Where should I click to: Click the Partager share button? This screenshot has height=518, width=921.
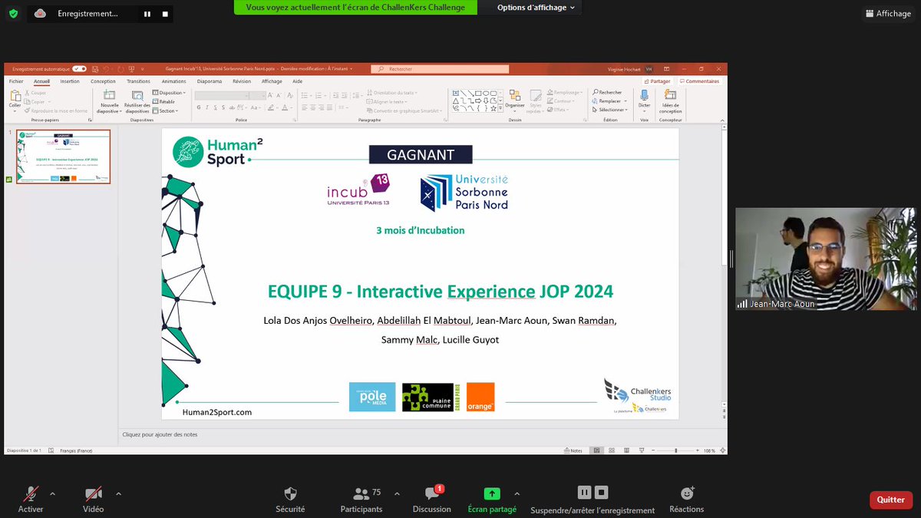coord(658,81)
